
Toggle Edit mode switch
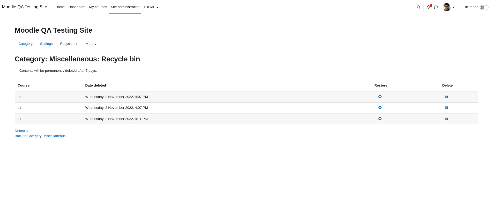pos(484,7)
